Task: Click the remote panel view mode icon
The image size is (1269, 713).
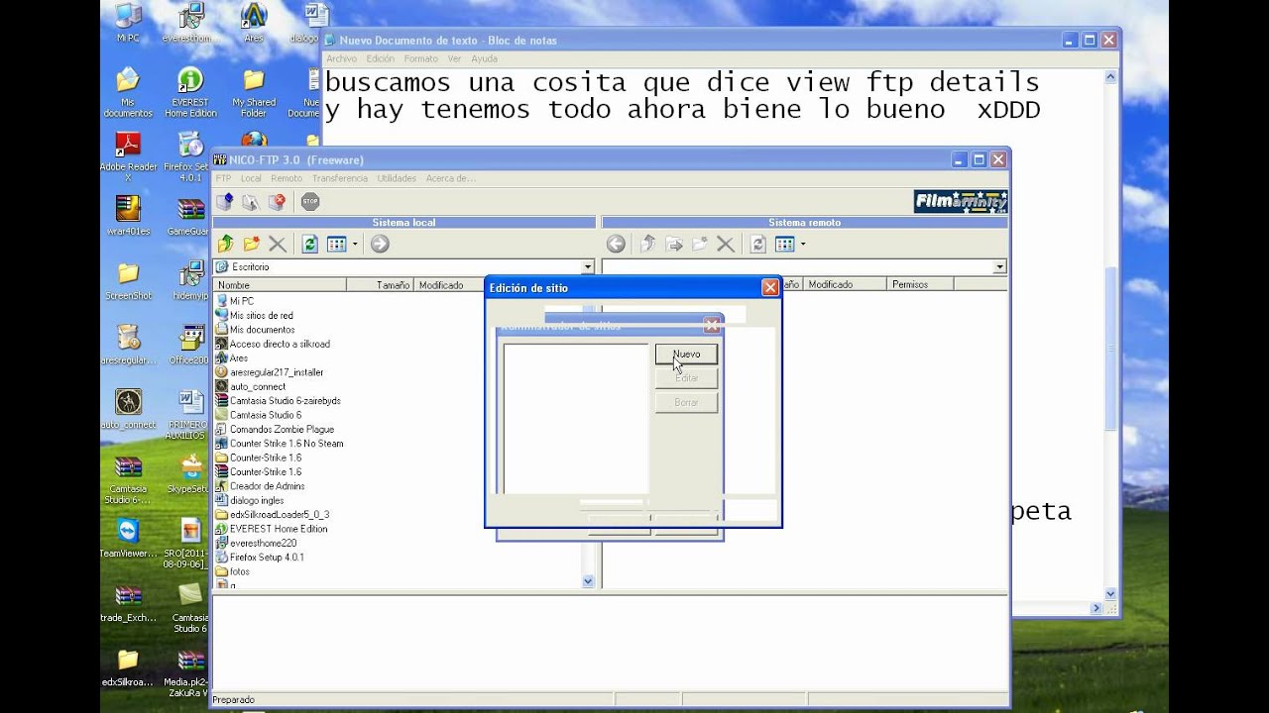Action: pyautogui.click(x=785, y=244)
